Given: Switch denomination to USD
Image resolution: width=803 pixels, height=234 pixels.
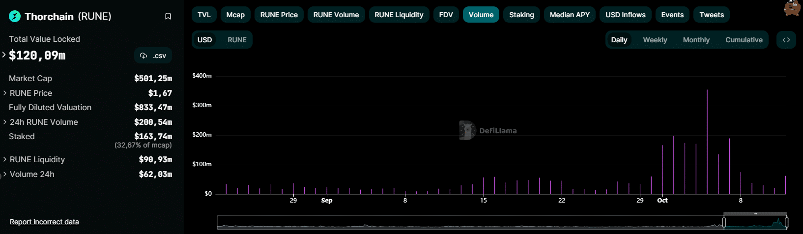Looking at the screenshot, I should click(x=205, y=40).
